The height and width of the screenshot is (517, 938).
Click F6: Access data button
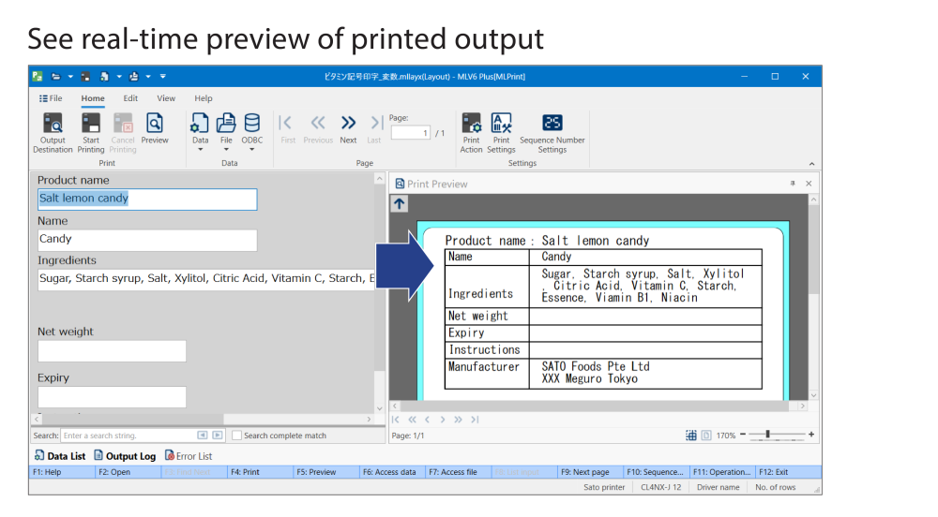point(392,472)
